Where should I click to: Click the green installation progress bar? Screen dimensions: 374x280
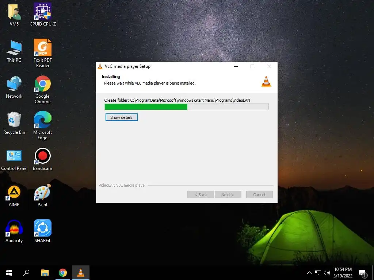[x=187, y=107]
